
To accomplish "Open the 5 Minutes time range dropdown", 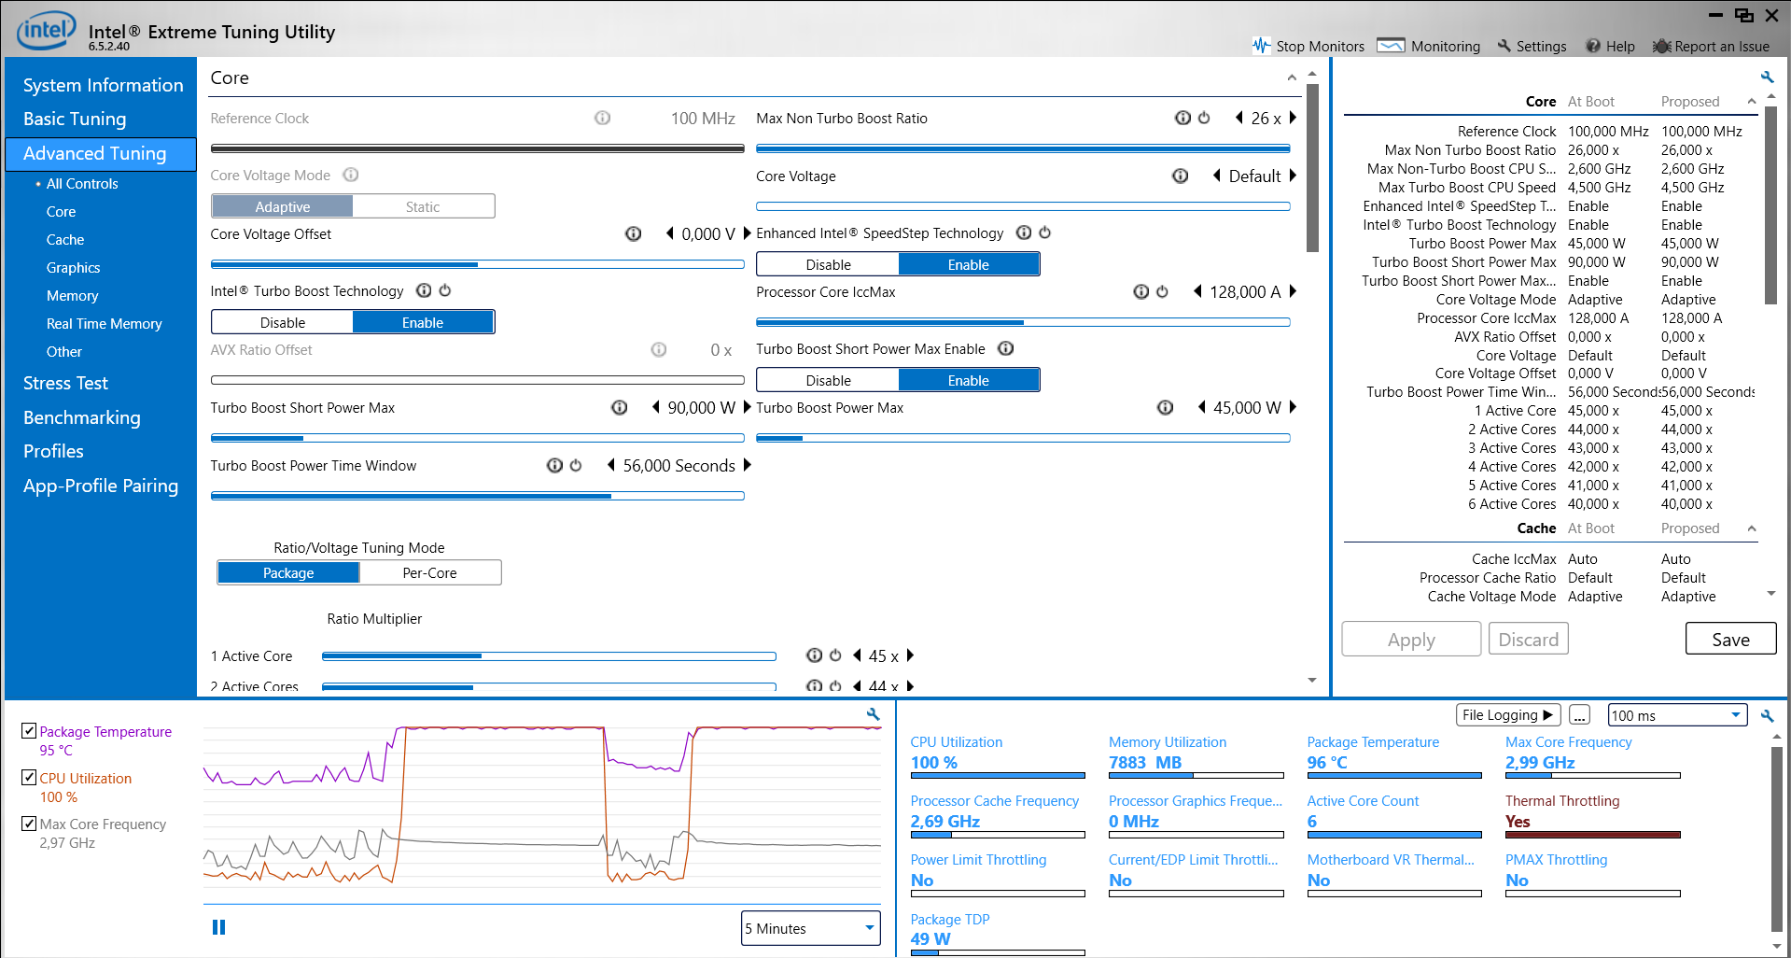I will coord(810,928).
